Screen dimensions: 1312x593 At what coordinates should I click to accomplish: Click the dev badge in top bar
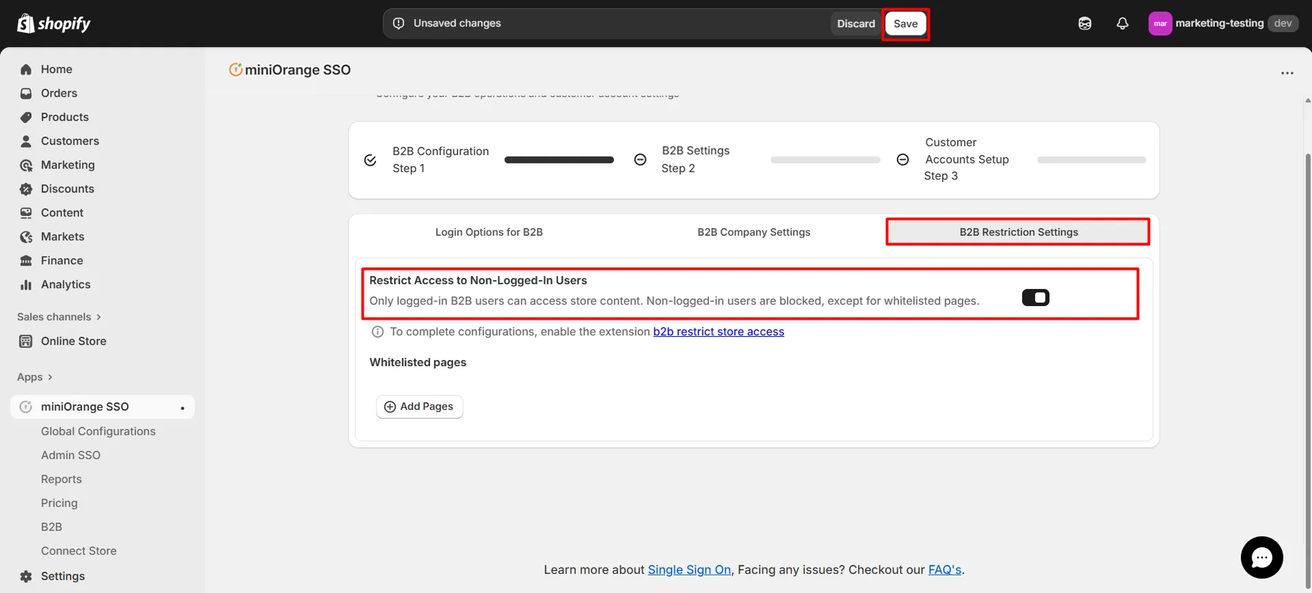click(x=1283, y=23)
